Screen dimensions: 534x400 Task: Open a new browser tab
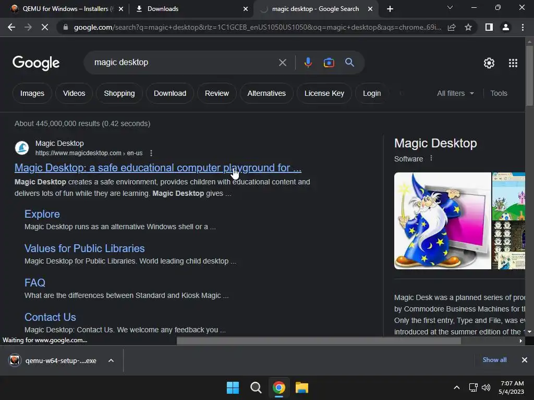(390, 9)
